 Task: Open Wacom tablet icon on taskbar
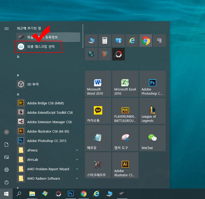[x=122, y=194]
